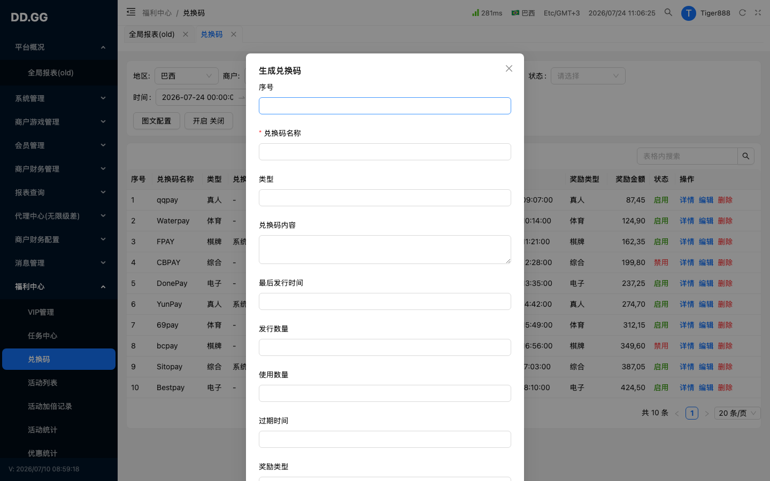The height and width of the screenshot is (481, 770).
Task: Switch to the 全局报表(old) tab
Action: (152, 34)
